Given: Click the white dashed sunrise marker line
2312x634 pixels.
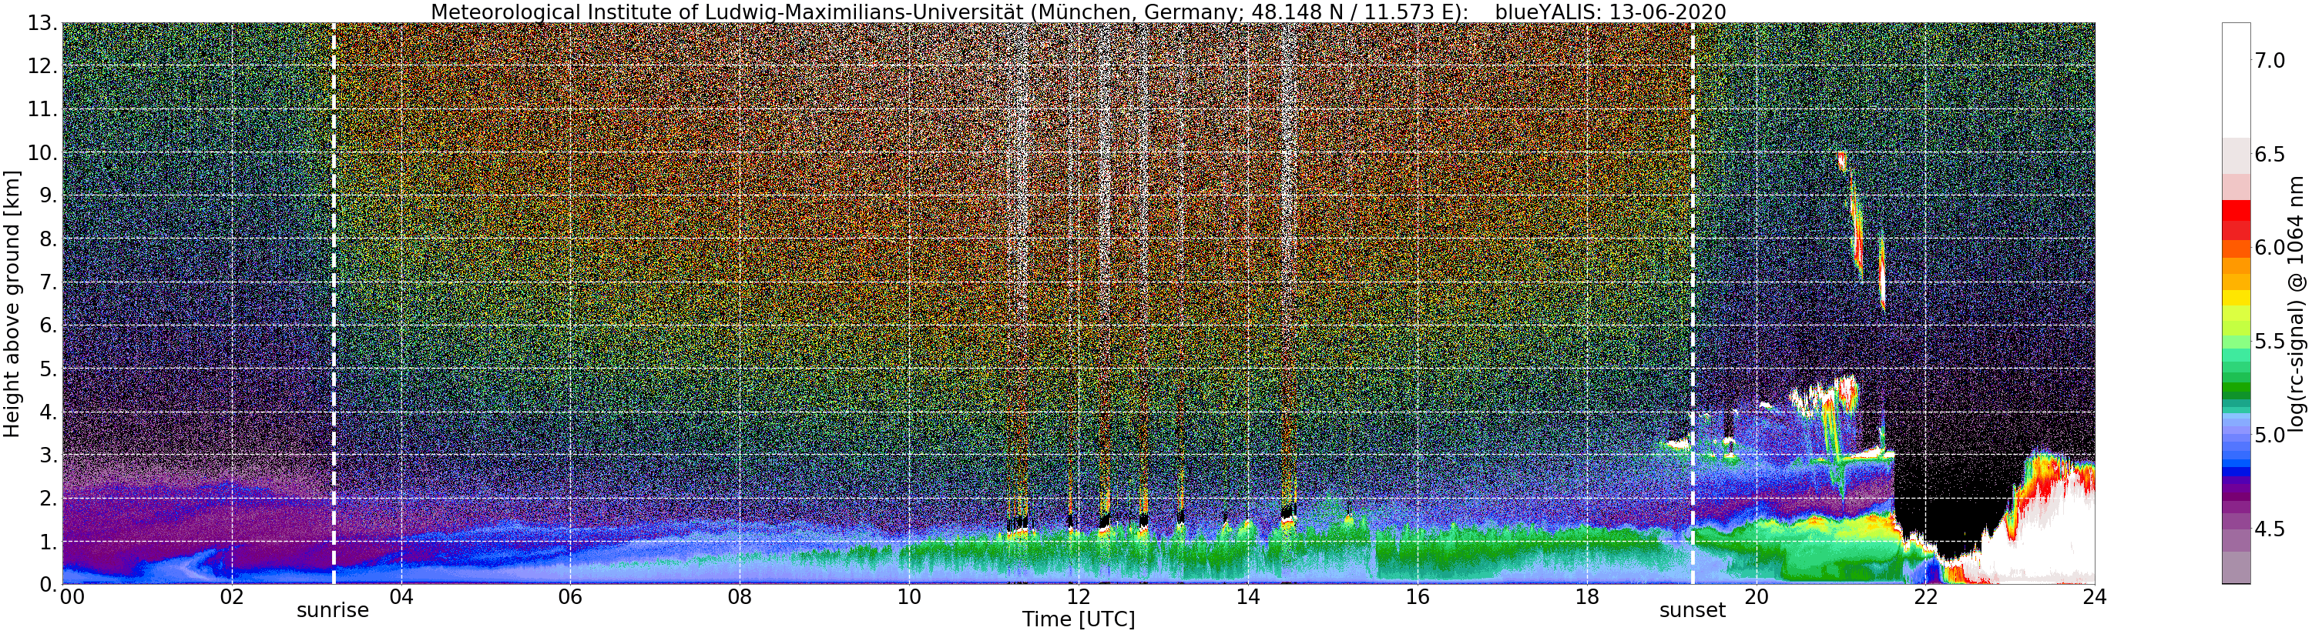Looking at the screenshot, I should point(334,304).
